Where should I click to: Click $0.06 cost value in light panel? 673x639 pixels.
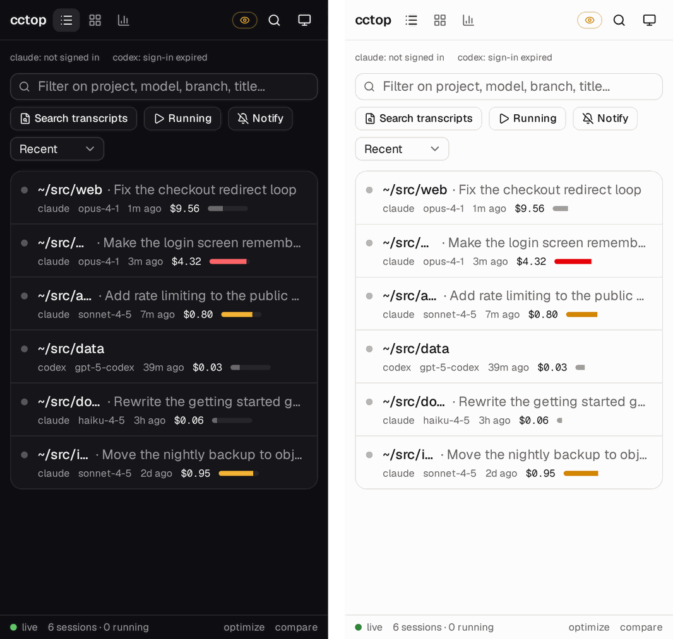coord(533,420)
